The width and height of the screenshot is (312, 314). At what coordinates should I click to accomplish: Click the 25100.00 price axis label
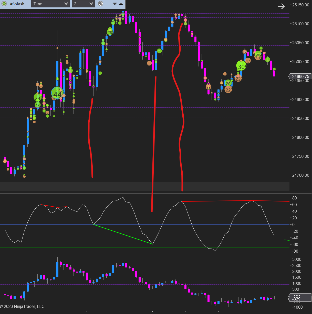pyautogui.click(x=300, y=24)
